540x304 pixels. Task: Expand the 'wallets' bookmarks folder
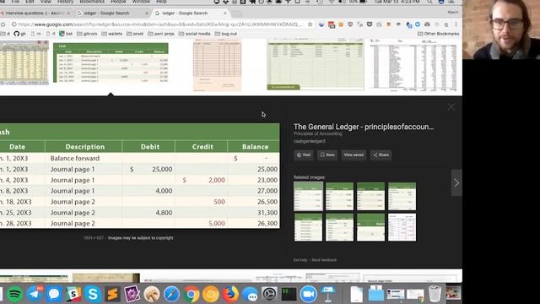(111, 34)
